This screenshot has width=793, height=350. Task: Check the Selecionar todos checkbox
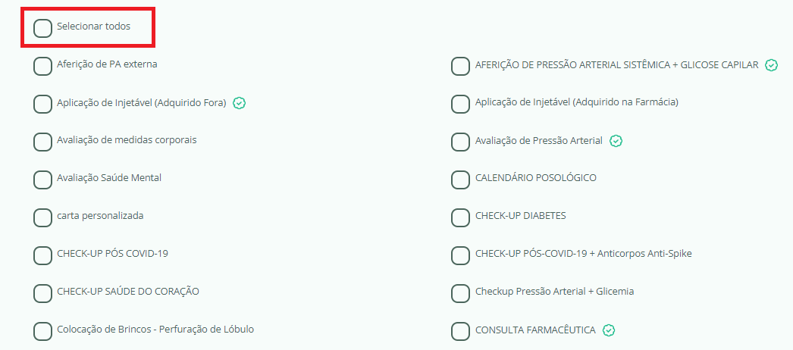tap(43, 28)
